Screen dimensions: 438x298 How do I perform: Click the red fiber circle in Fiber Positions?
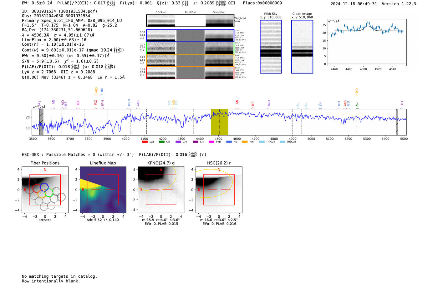click(x=37, y=188)
